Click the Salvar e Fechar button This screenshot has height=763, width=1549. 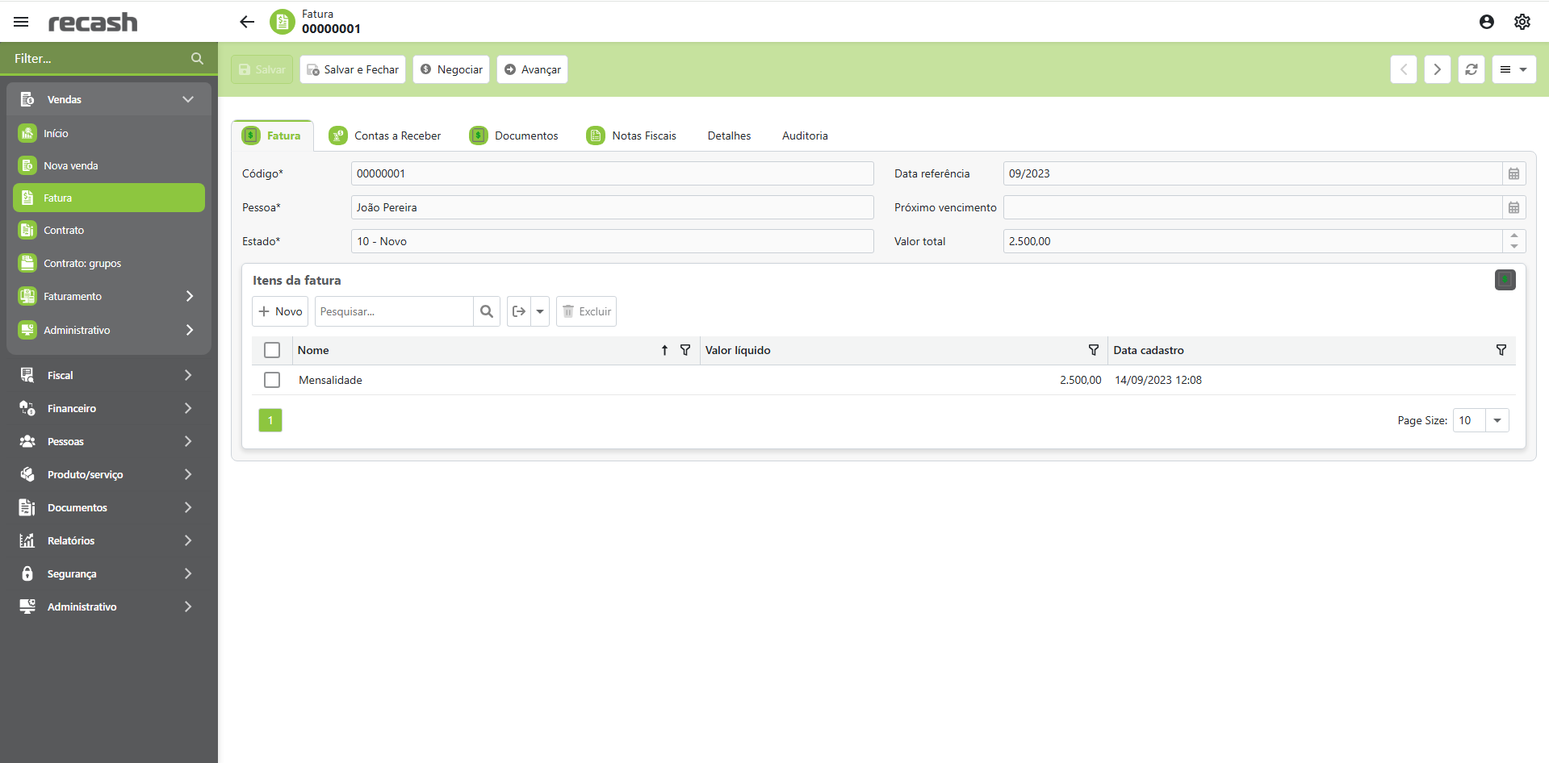pyautogui.click(x=353, y=69)
